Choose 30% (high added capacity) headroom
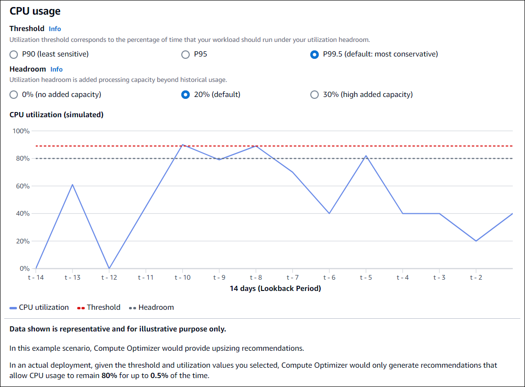Image resolution: width=525 pixels, height=387 pixels. (x=314, y=94)
